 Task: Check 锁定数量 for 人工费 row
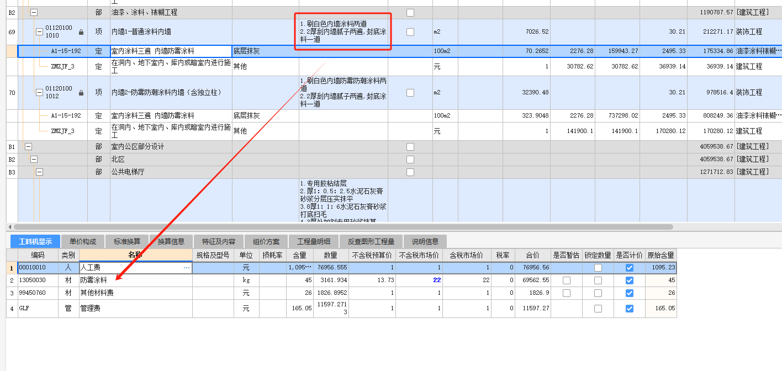coord(598,268)
